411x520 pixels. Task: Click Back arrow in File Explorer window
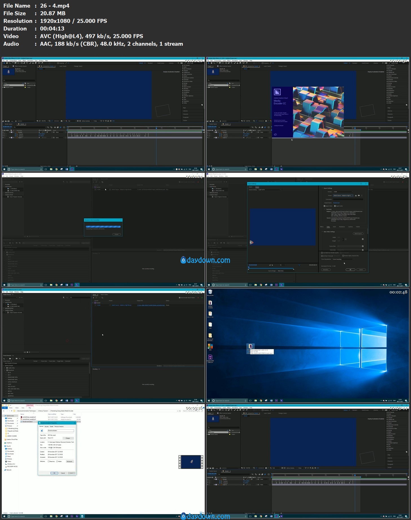(3, 411)
